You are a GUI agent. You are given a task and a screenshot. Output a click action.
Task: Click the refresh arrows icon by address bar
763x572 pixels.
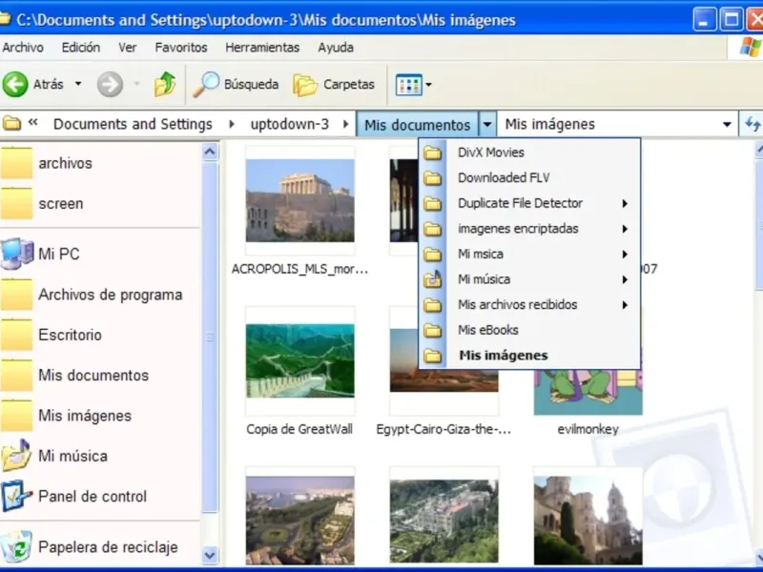pyautogui.click(x=753, y=124)
